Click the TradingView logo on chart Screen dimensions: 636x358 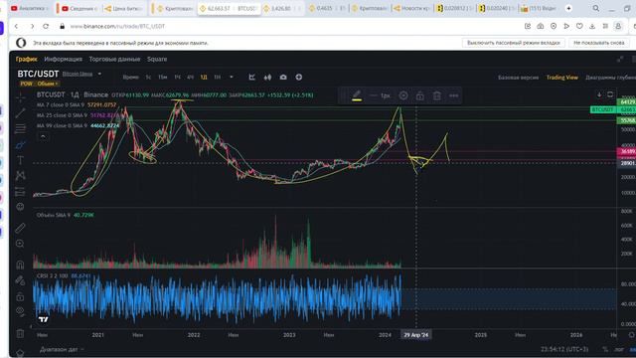(44, 319)
